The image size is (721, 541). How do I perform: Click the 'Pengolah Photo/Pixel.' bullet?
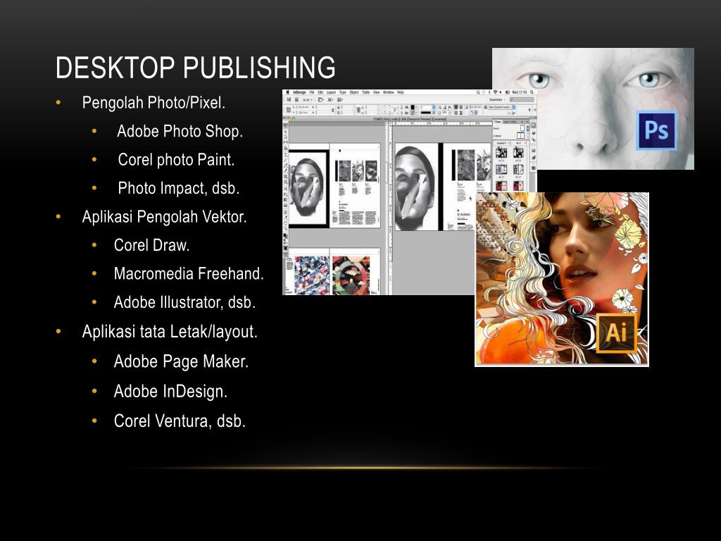(x=153, y=103)
